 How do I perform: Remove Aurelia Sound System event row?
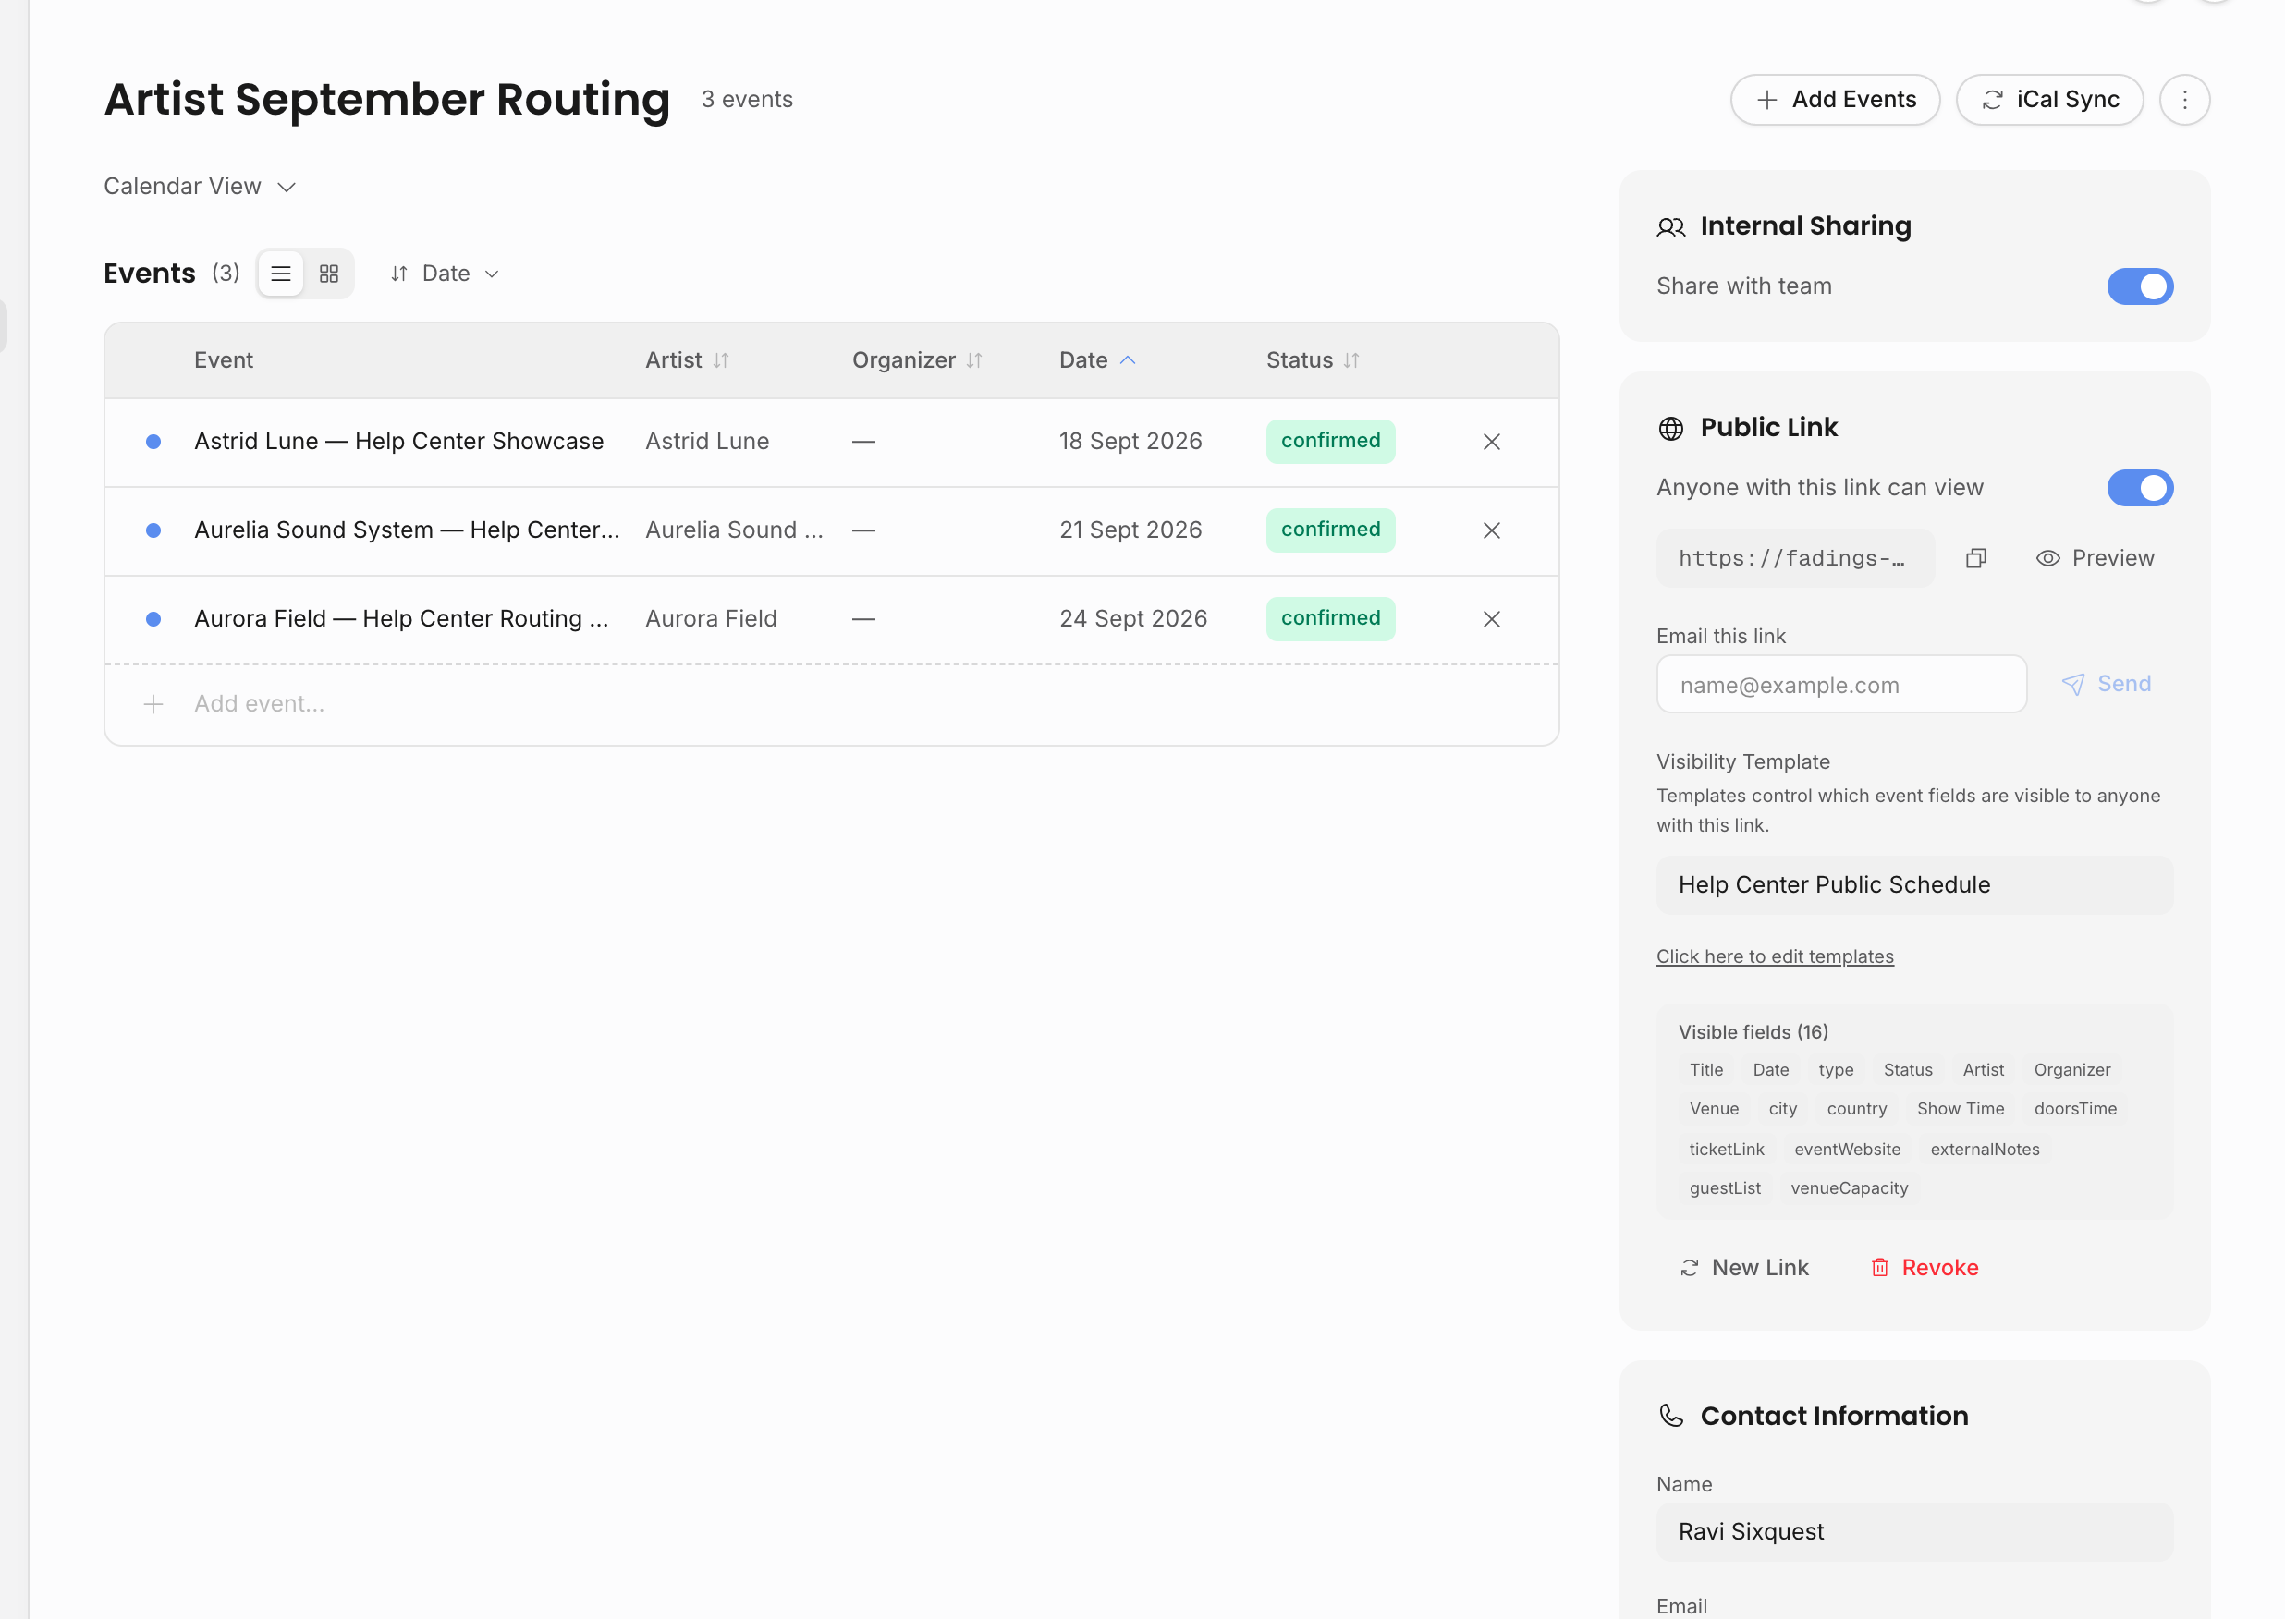pyautogui.click(x=1491, y=530)
